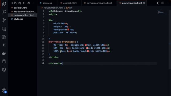Split the editor right

point(163,3)
